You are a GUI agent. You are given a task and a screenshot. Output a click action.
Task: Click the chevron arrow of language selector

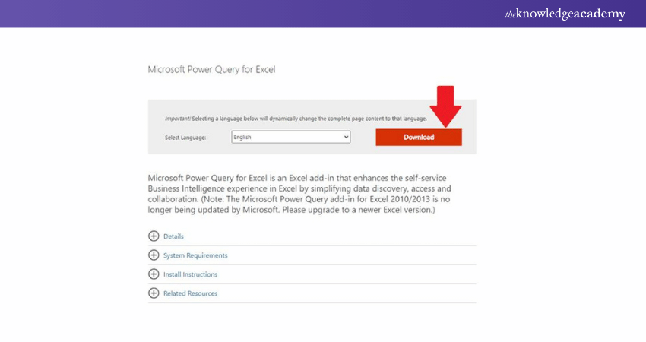tap(346, 137)
